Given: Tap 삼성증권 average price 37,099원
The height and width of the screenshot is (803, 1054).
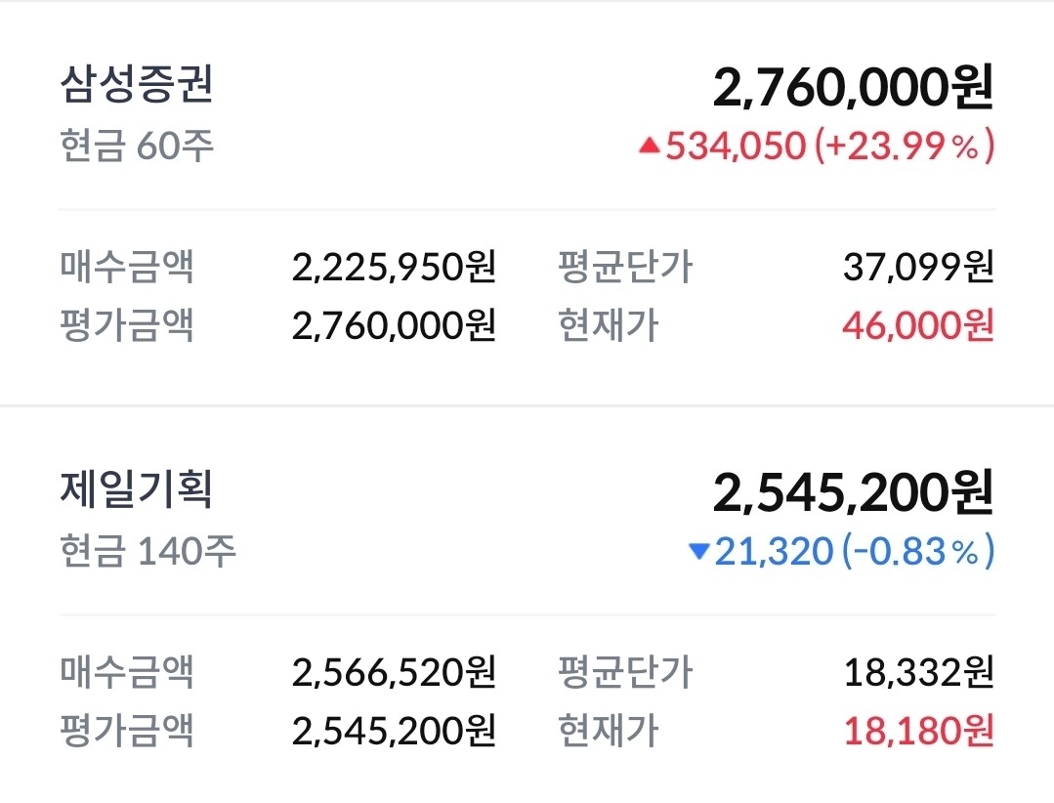Looking at the screenshot, I should (917, 266).
